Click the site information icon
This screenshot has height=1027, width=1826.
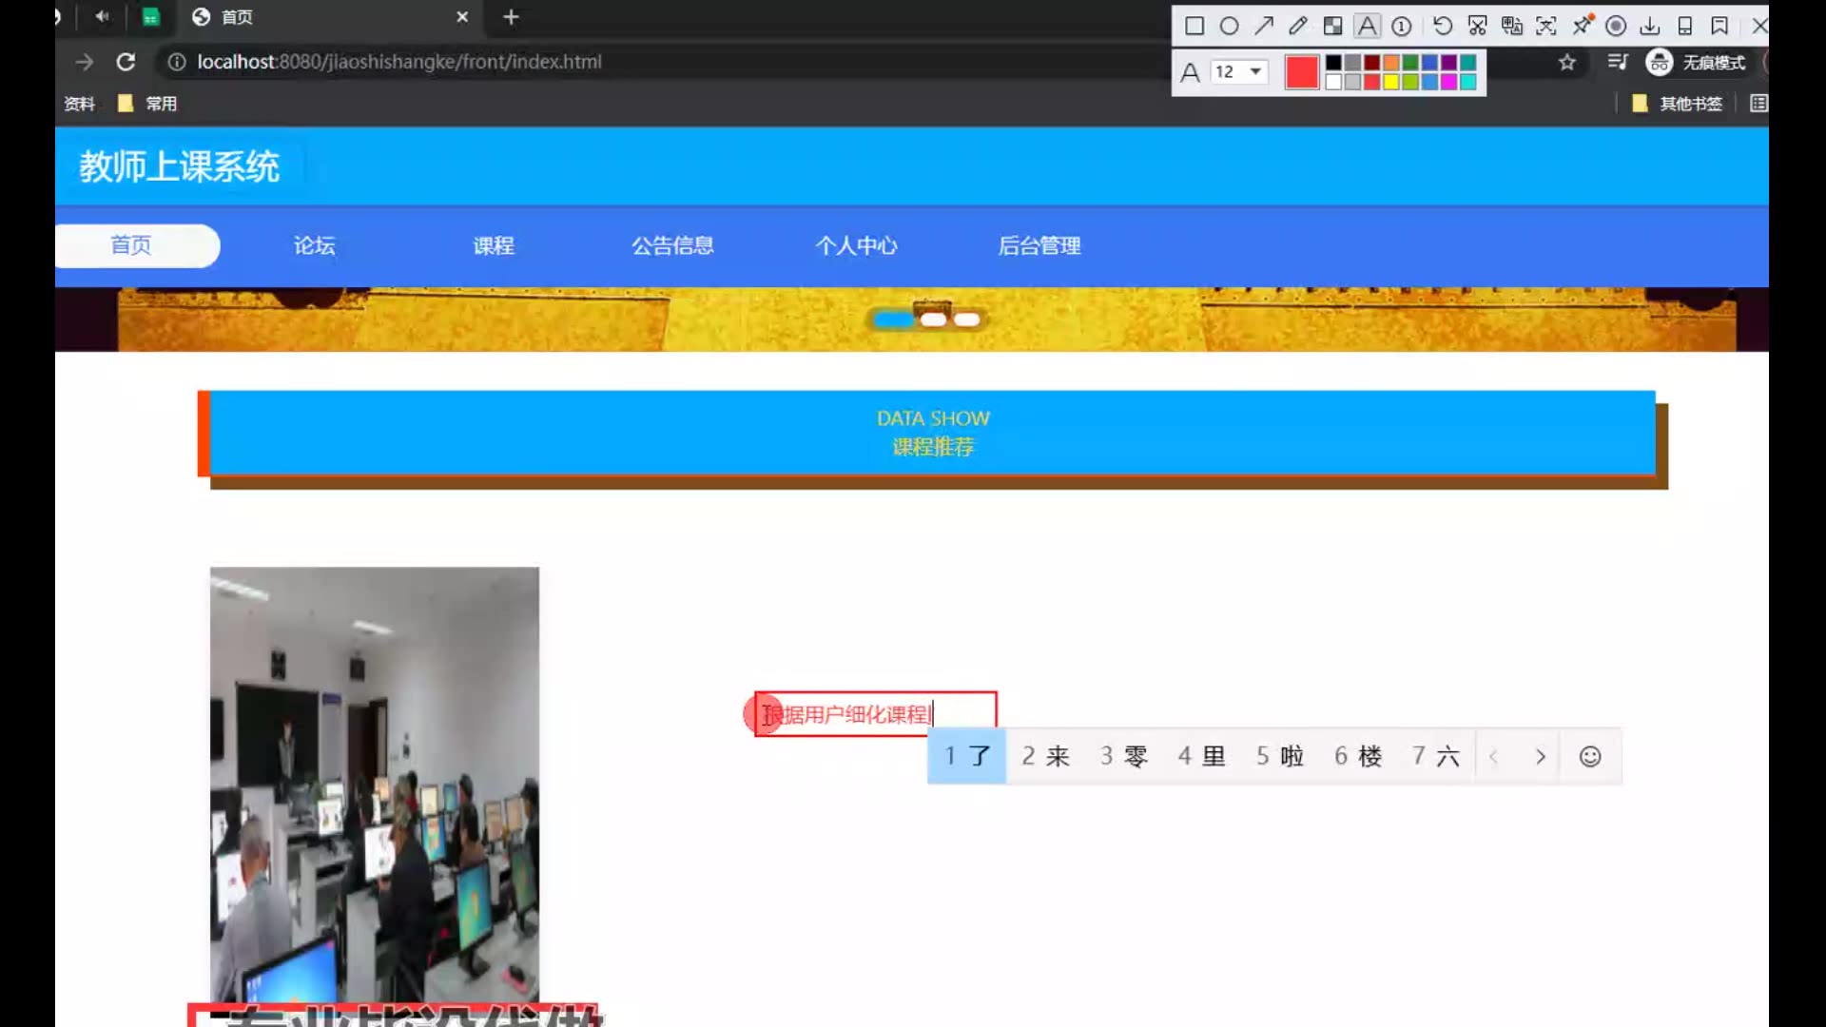tap(176, 62)
